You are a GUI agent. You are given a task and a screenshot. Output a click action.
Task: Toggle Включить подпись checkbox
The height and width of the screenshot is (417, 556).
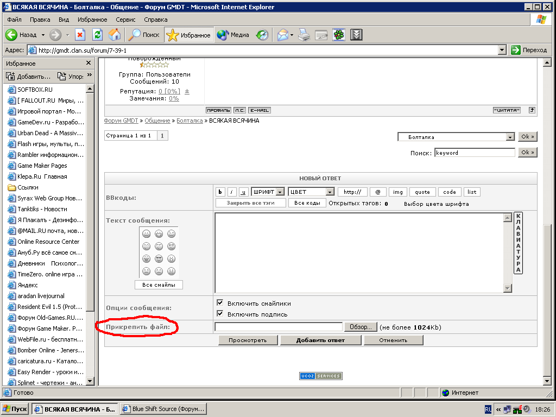click(x=220, y=314)
